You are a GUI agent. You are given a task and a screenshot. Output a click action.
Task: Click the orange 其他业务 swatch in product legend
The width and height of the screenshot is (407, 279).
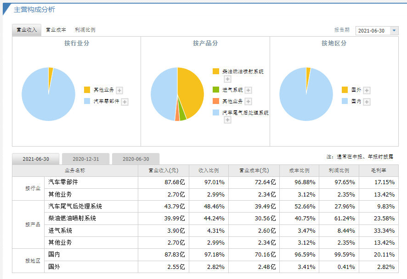[216, 101]
